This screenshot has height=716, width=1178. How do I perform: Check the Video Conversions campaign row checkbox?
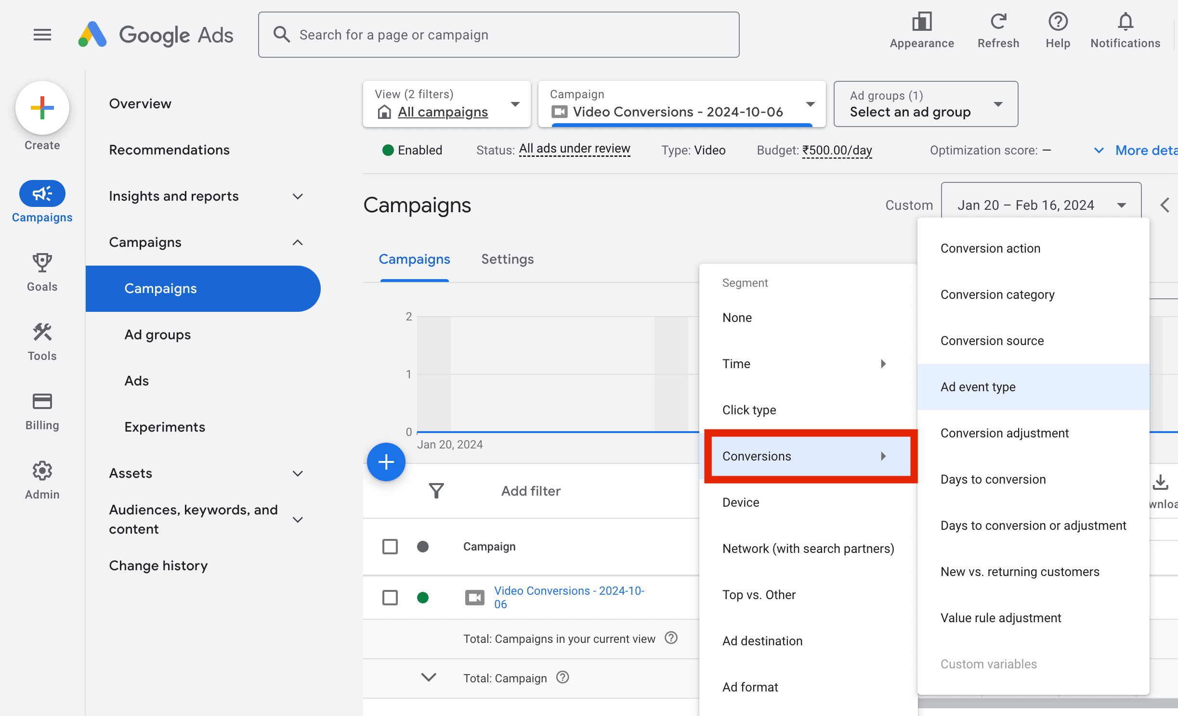point(390,598)
